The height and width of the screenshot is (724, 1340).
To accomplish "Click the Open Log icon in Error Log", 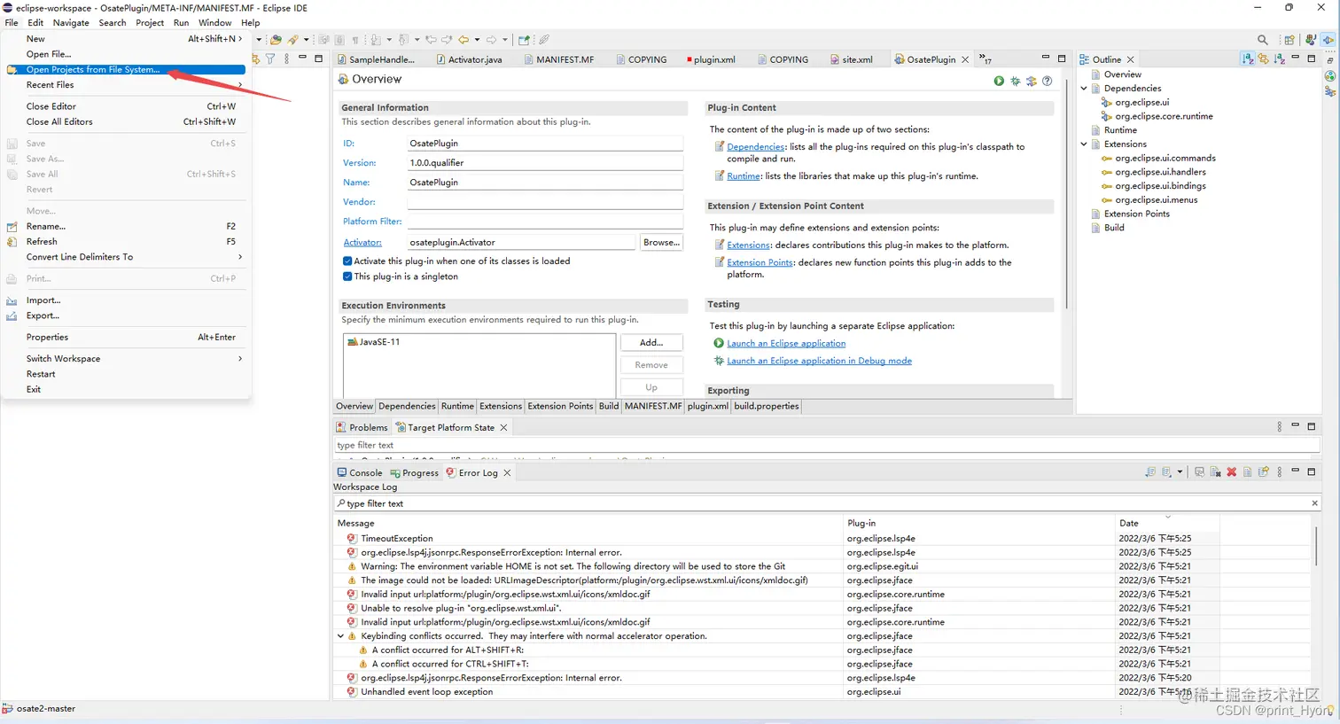I will pyautogui.click(x=1247, y=472).
